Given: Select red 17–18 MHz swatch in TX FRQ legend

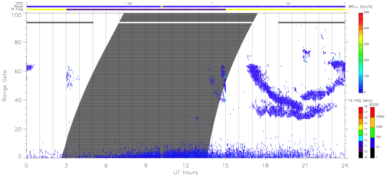Looking at the screenshot, I should point(361,110).
